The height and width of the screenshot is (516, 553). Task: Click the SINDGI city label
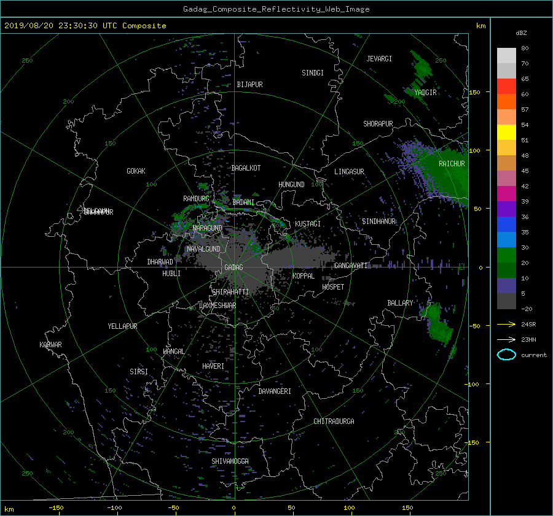[313, 73]
